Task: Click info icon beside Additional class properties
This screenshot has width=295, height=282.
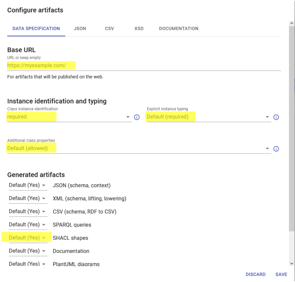Action: (x=276, y=149)
